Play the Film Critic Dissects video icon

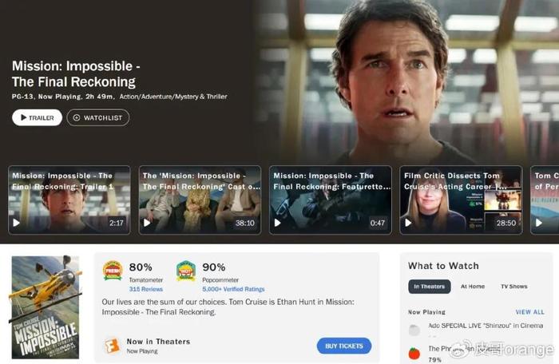pos(408,223)
